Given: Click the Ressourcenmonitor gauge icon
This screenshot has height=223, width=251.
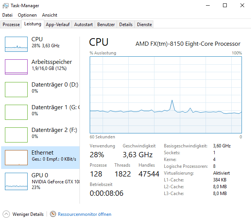Looking at the screenshot, I should click(53, 214).
